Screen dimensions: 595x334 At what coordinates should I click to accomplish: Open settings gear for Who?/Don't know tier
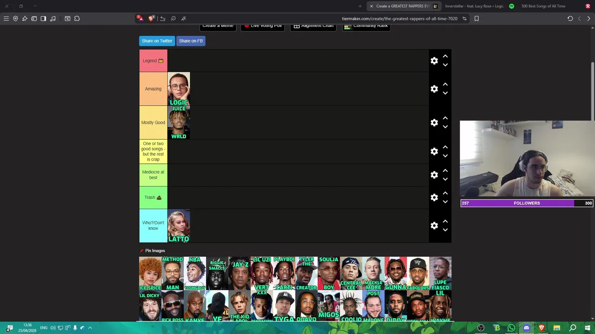click(x=434, y=225)
